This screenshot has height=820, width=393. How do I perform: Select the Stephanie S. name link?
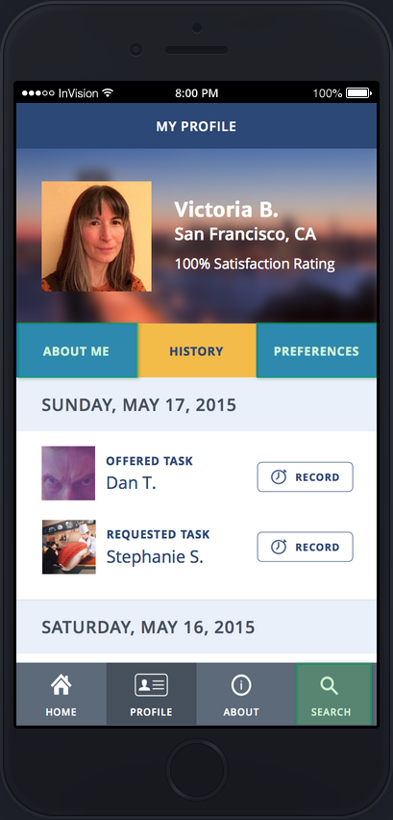[x=155, y=557]
